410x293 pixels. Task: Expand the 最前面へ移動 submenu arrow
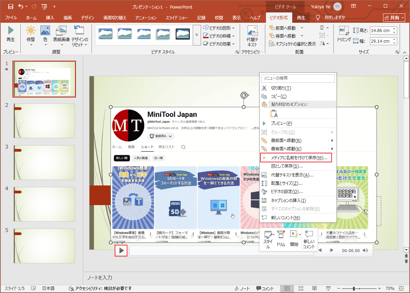(x=332, y=140)
